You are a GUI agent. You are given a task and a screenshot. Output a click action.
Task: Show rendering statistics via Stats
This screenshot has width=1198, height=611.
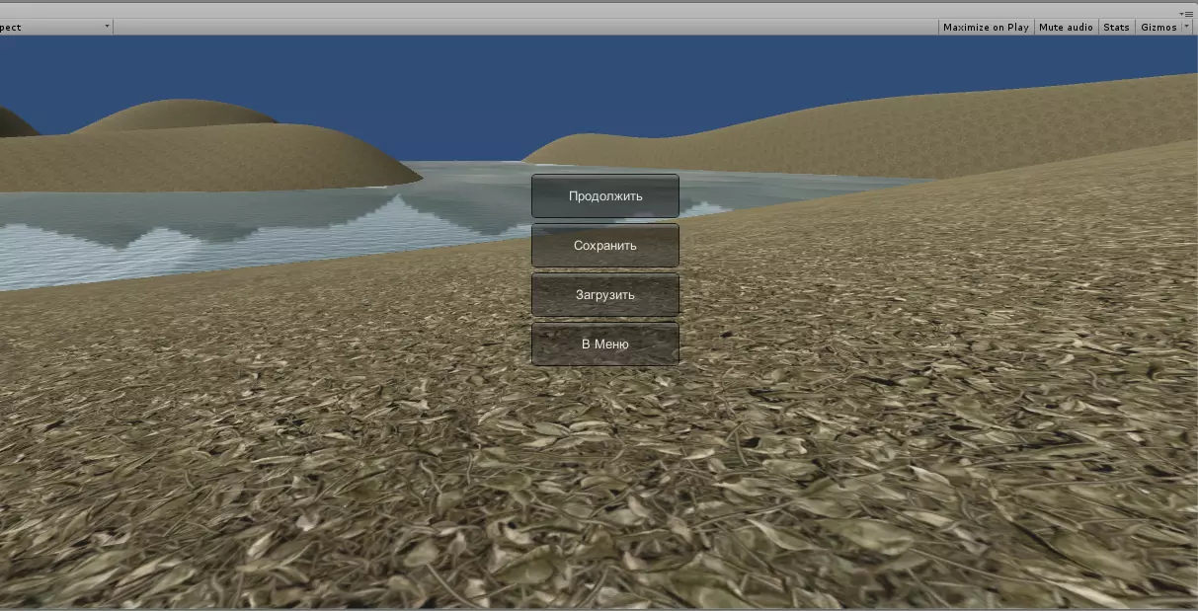point(1116,27)
